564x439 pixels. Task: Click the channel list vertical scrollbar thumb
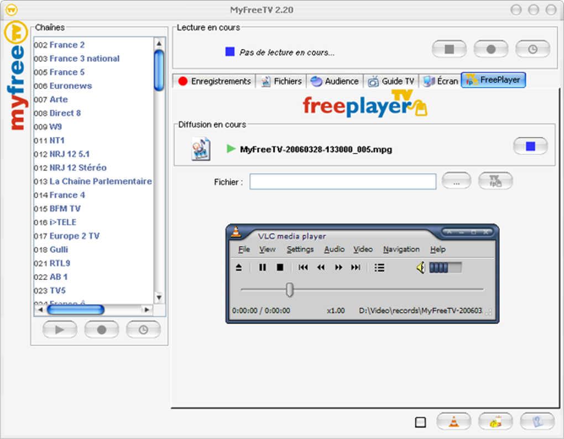(x=159, y=71)
